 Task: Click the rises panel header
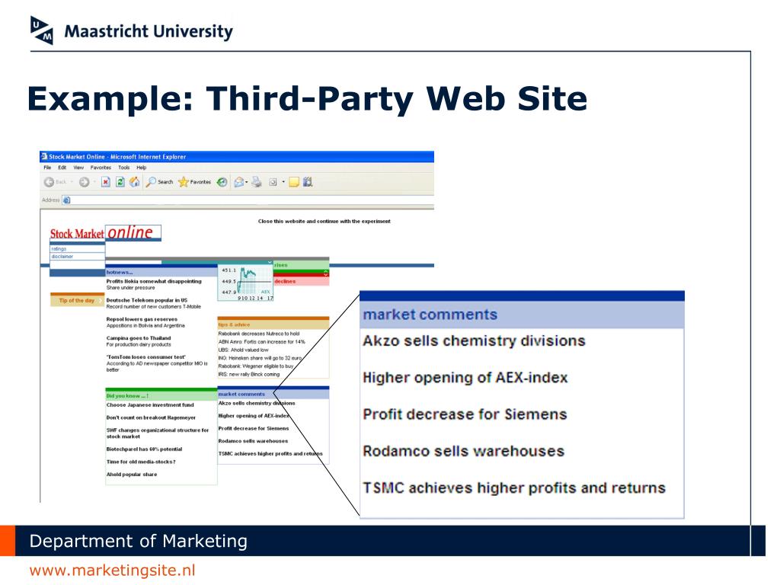pos(302,265)
